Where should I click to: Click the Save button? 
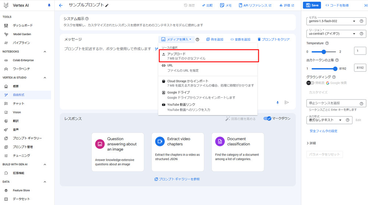(x=312, y=5)
